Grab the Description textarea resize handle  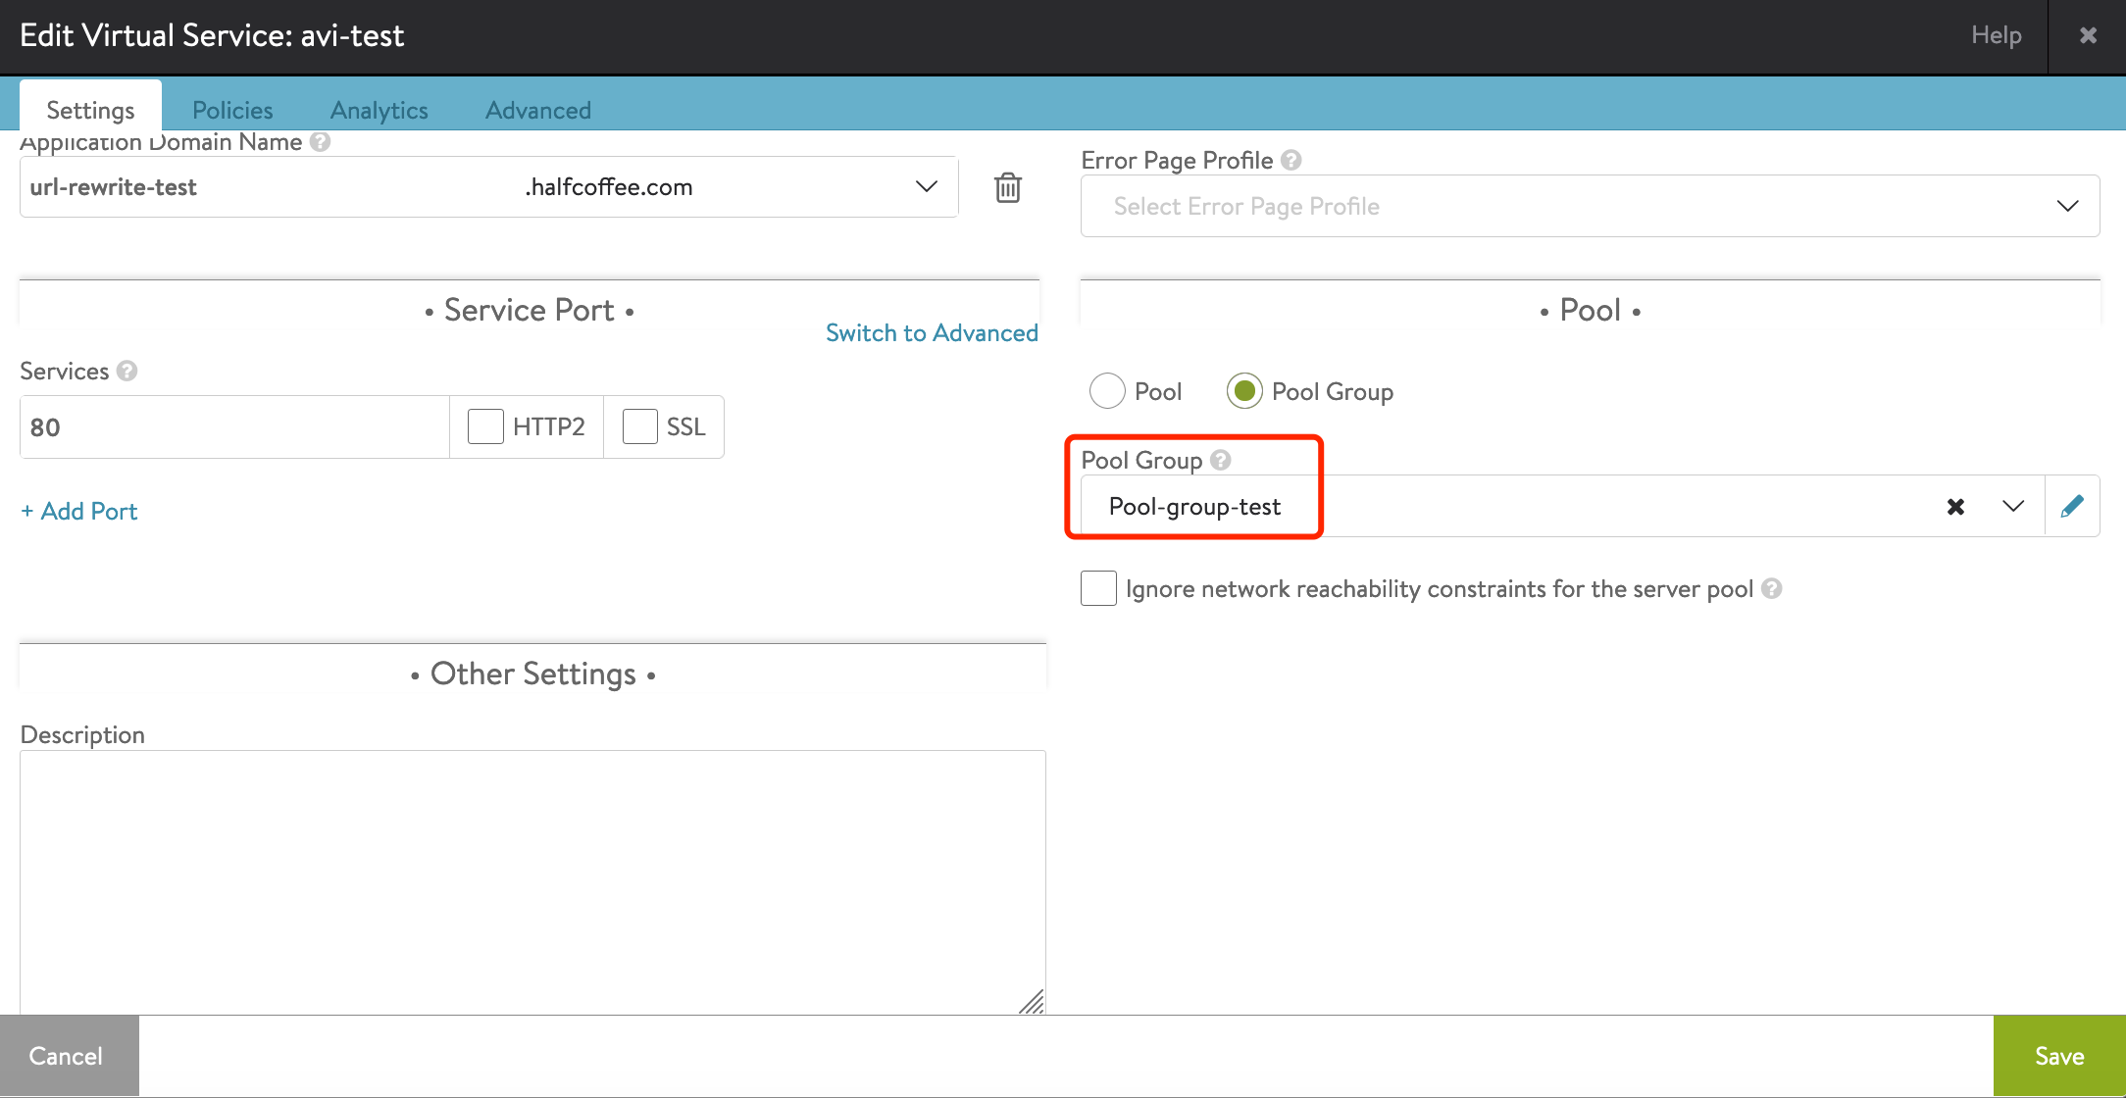coord(1032,1002)
